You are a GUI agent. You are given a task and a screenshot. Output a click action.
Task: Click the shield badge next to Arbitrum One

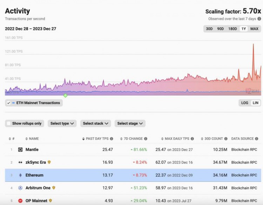point(54,188)
